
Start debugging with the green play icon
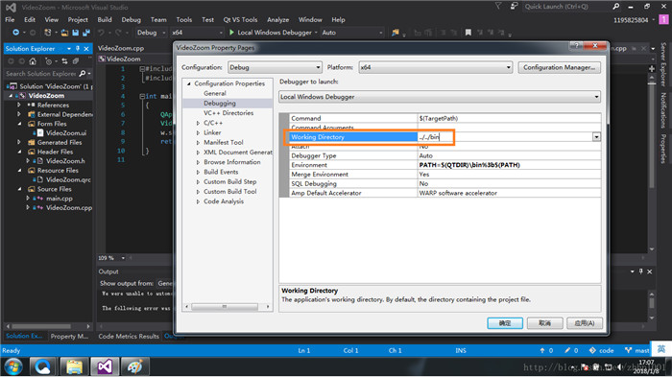point(232,33)
